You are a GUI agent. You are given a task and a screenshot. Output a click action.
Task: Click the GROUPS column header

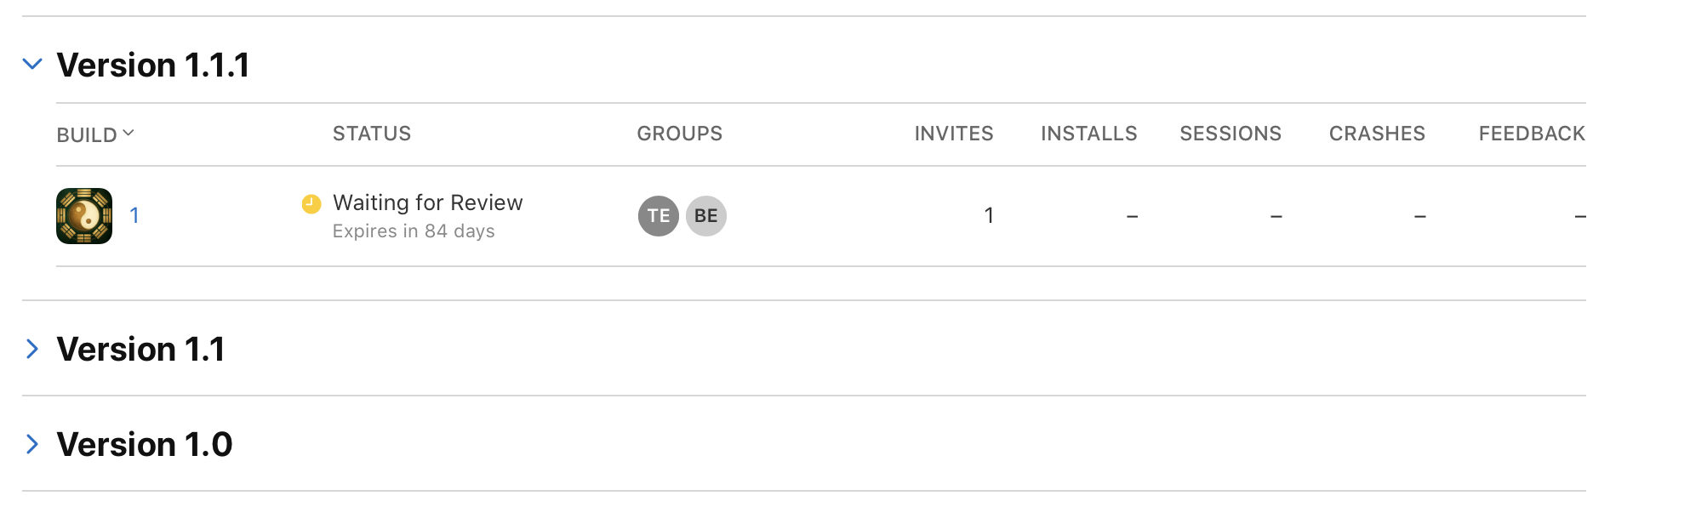[x=680, y=134]
